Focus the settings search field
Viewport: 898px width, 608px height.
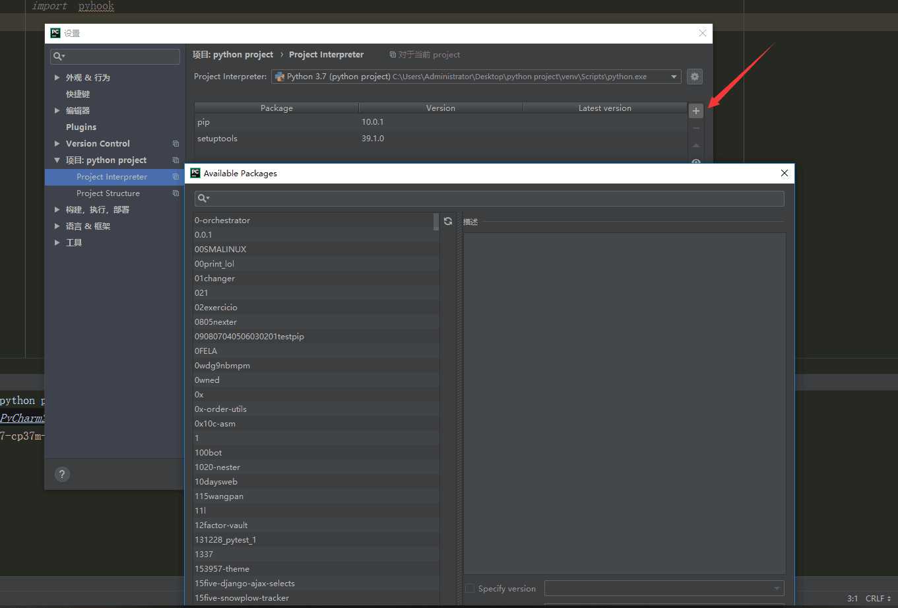(115, 57)
